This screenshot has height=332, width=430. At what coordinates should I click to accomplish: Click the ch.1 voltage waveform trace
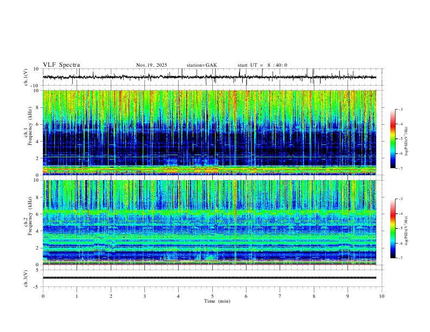coord(210,77)
